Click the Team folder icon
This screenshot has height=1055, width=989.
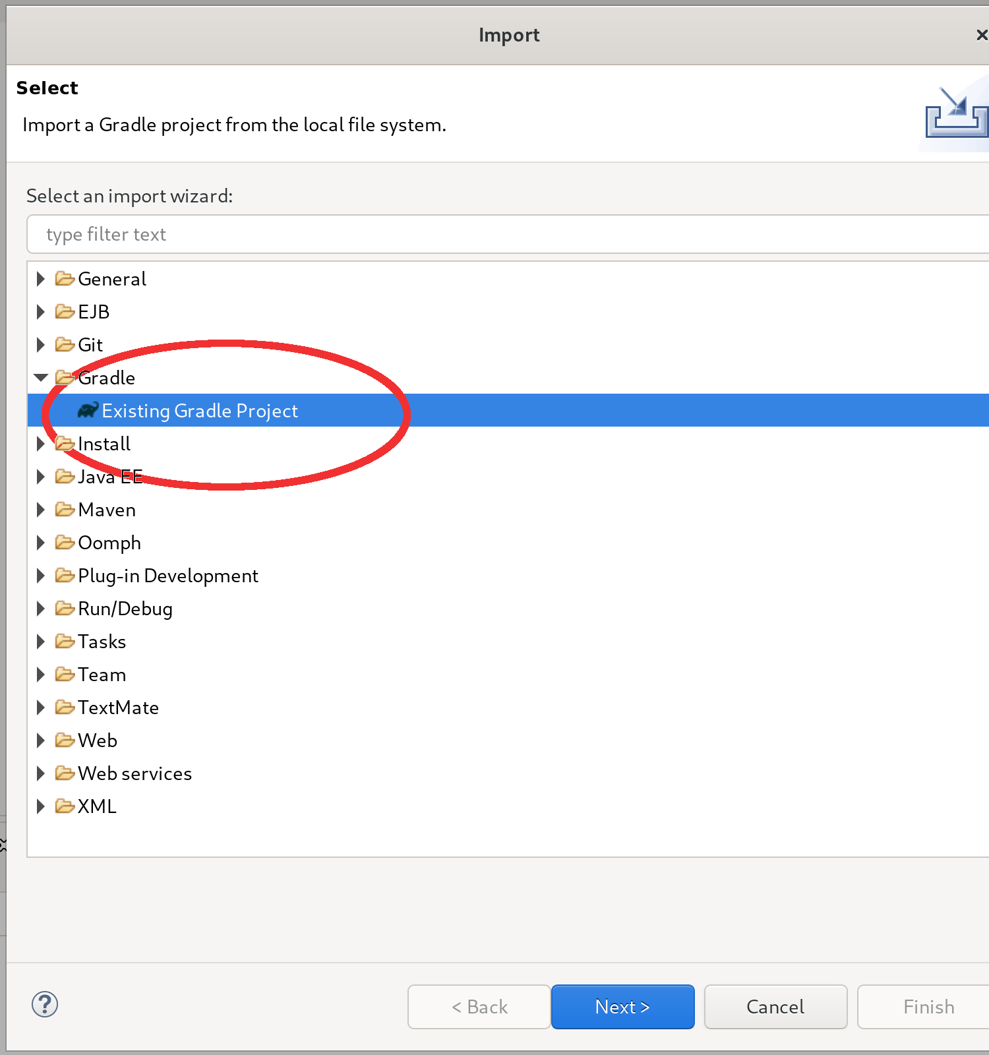pos(65,675)
